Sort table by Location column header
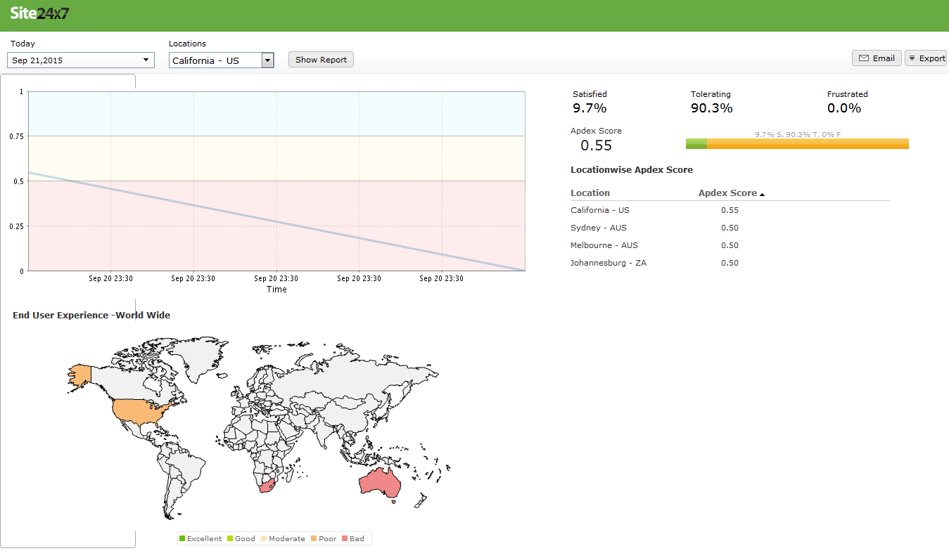This screenshot has height=558, width=949. pos(590,193)
